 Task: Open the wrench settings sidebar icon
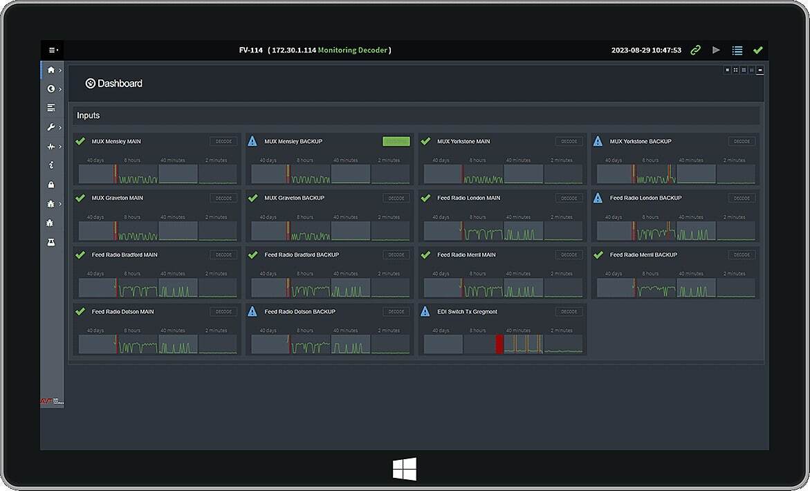tap(50, 127)
